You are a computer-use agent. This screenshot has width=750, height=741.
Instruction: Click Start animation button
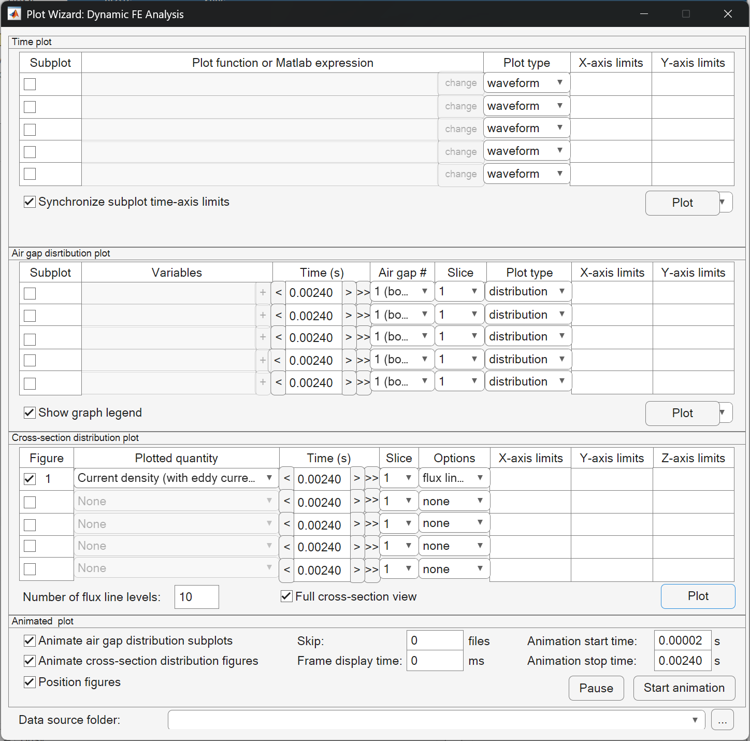[x=684, y=688]
